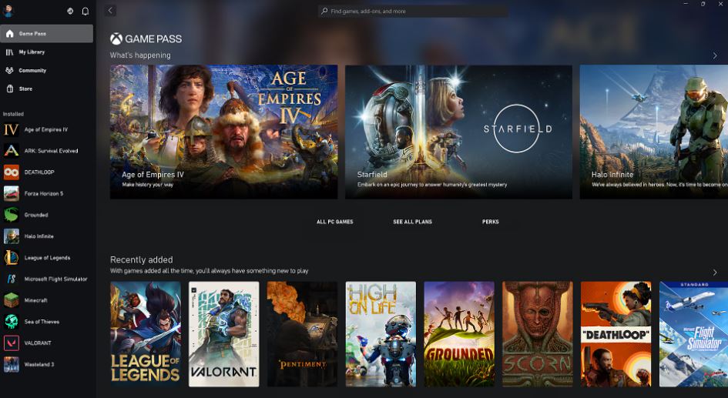Open the Flight Simulator game tile

click(693, 334)
